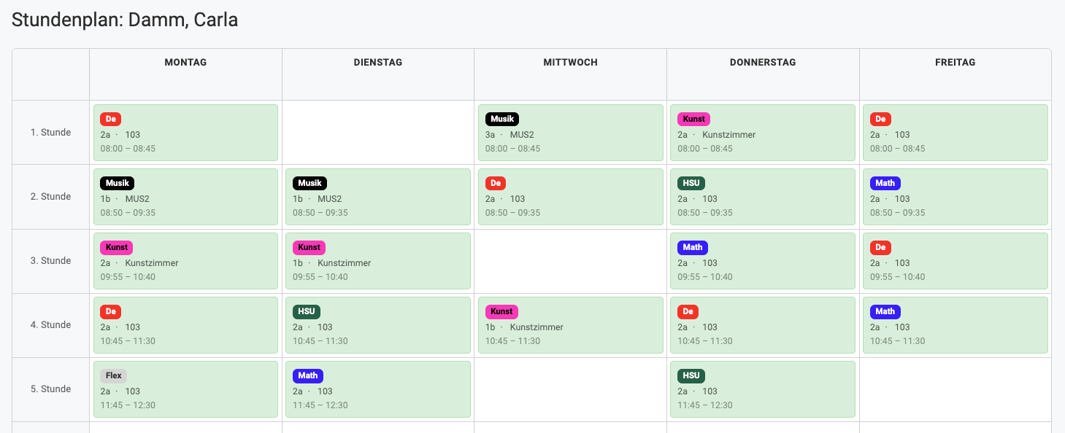The image size is (1065, 433).
Task: Open Thursday Math lesson at 09:55
Action: coord(763,261)
